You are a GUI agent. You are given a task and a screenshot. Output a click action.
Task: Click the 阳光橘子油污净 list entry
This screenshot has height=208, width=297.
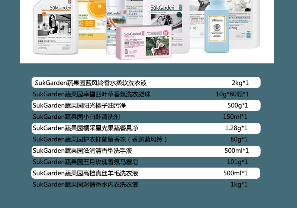point(146,105)
